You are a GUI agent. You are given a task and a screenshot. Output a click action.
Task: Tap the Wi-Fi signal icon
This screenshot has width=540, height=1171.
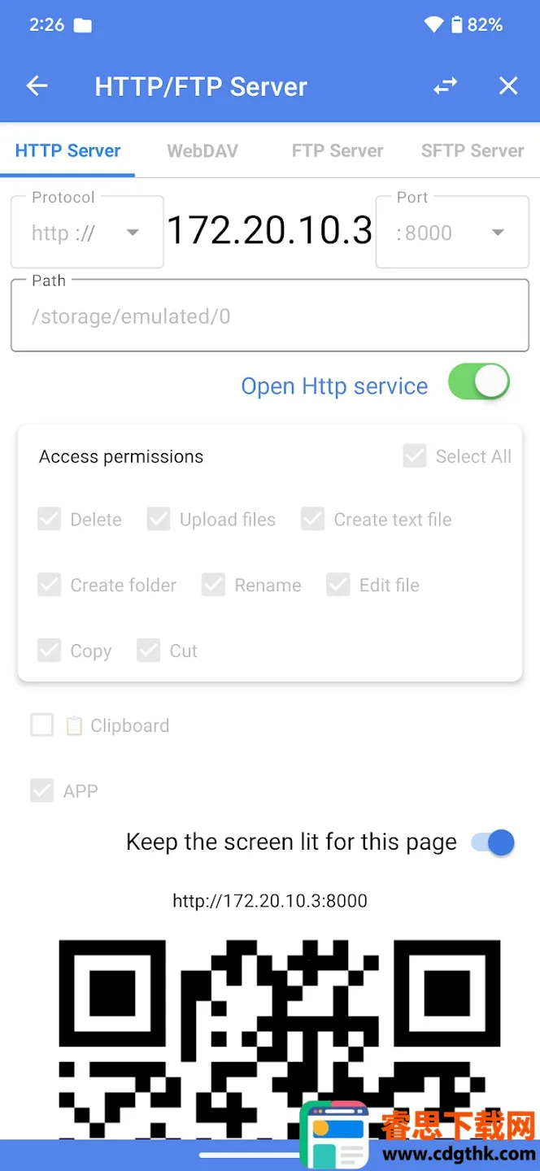(x=433, y=25)
